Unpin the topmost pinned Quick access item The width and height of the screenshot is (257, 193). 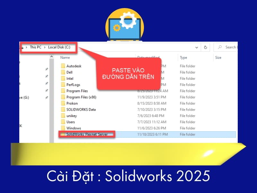click(x=47, y=69)
